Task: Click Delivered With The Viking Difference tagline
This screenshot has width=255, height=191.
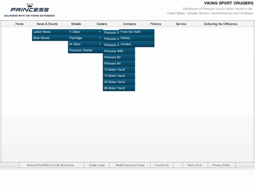Action: [29, 16]
